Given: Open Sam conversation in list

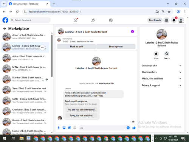Looking at the screenshot, I should click(25, 90).
